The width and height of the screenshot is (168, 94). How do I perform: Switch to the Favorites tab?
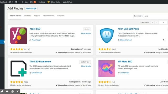point(61,16)
